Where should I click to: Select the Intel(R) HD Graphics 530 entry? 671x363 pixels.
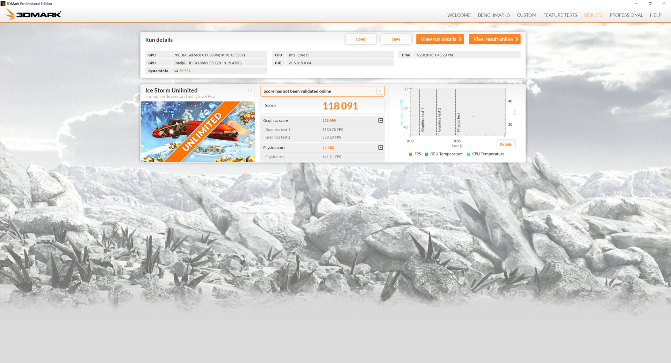pos(219,63)
